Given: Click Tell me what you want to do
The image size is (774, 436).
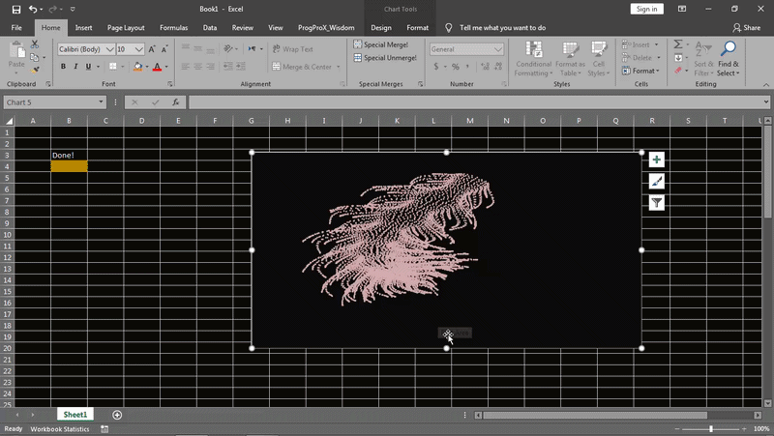Looking at the screenshot, I should [x=502, y=28].
